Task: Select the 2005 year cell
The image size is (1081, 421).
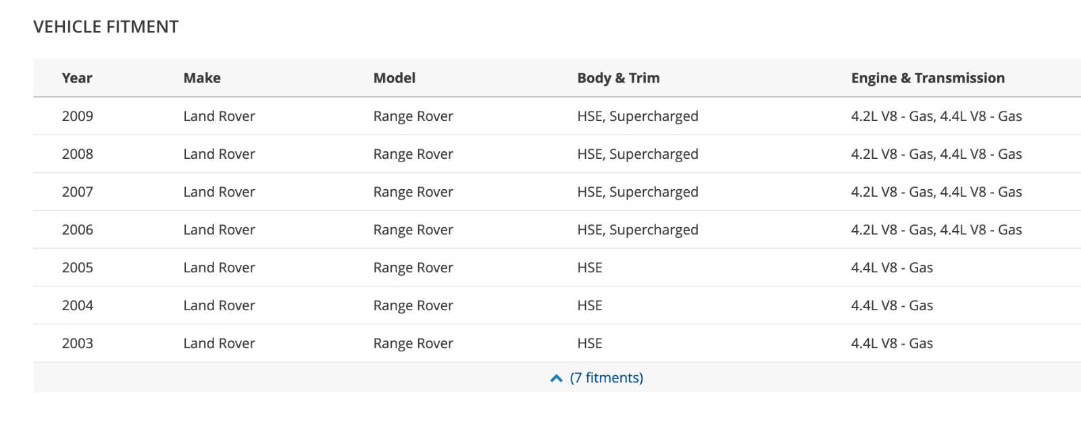Action: (78, 268)
